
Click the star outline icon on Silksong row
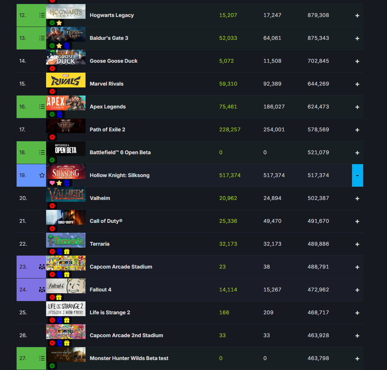point(42,175)
